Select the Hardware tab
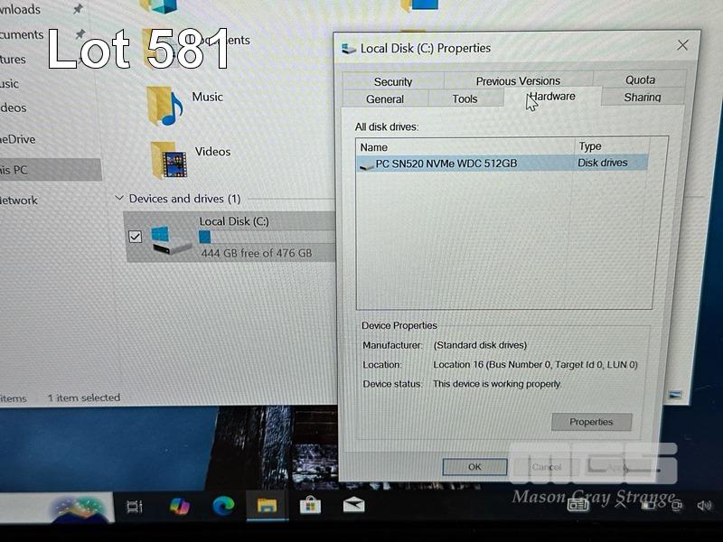The image size is (723, 542). click(x=552, y=97)
